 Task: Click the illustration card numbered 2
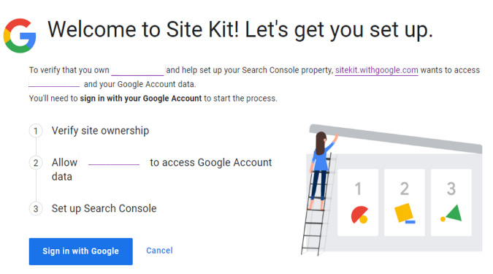coord(405,202)
